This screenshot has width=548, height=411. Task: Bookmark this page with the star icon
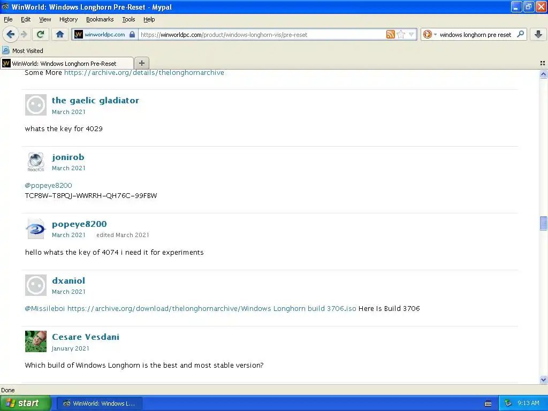point(401,34)
